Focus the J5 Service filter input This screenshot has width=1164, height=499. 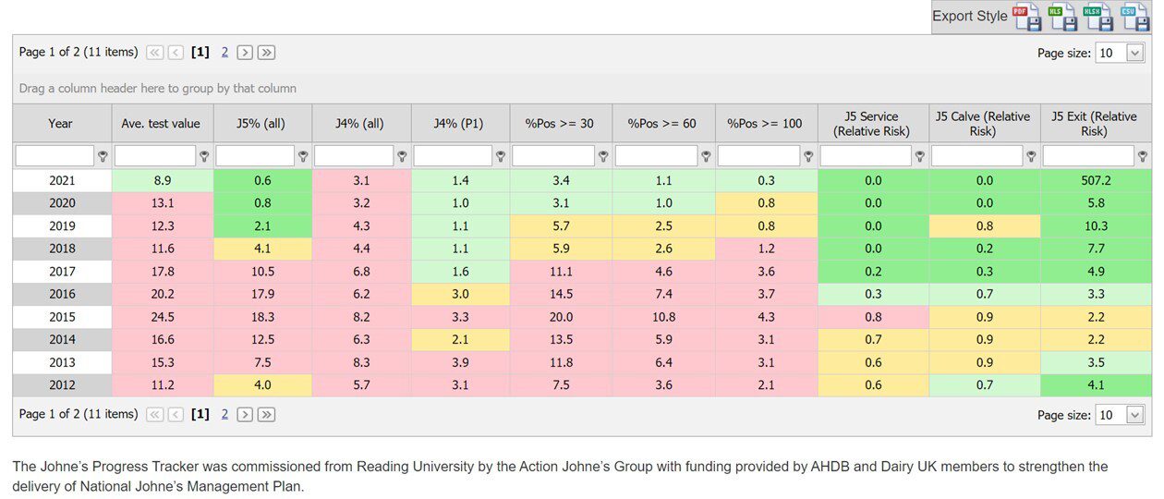click(x=866, y=156)
